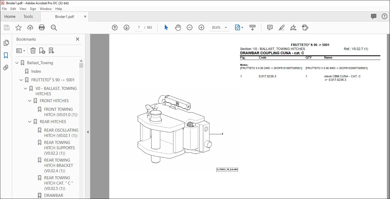Print the document with the printer icon
Viewport: 390px width, 199px height.
tap(42, 28)
